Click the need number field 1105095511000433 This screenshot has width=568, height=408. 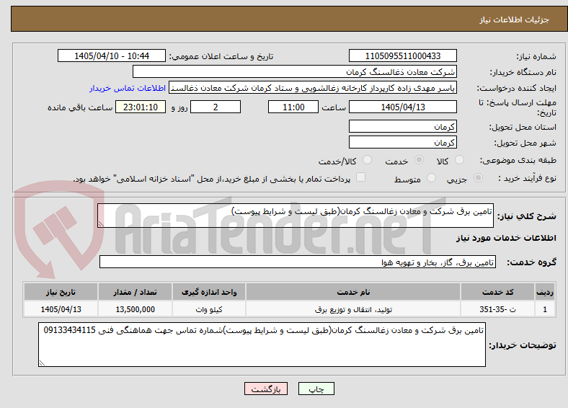point(403,56)
